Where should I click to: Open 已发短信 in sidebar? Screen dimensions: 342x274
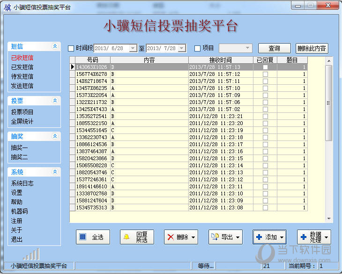click(x=22, y=67)
